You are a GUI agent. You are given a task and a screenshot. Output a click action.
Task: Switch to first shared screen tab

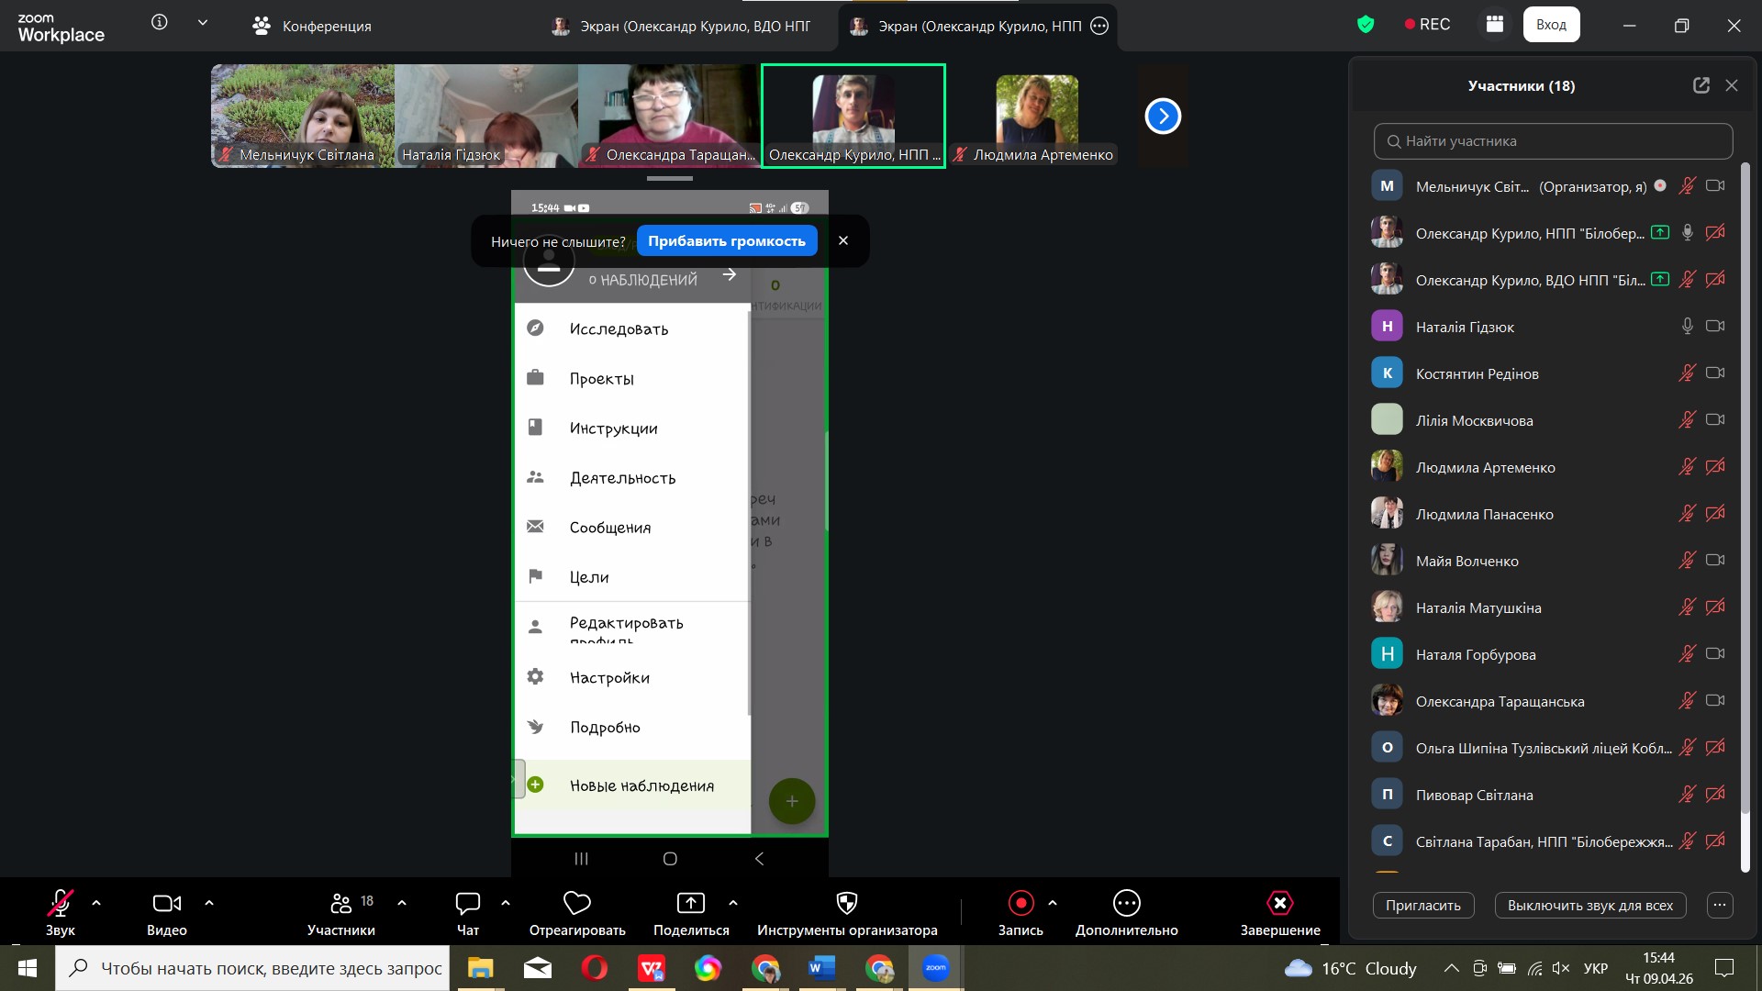(683, 26)
